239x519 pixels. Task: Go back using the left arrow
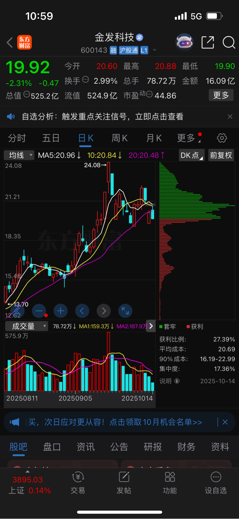[10, 42]
